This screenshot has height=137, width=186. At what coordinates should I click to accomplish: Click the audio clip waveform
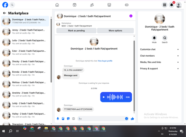(115, 97)
